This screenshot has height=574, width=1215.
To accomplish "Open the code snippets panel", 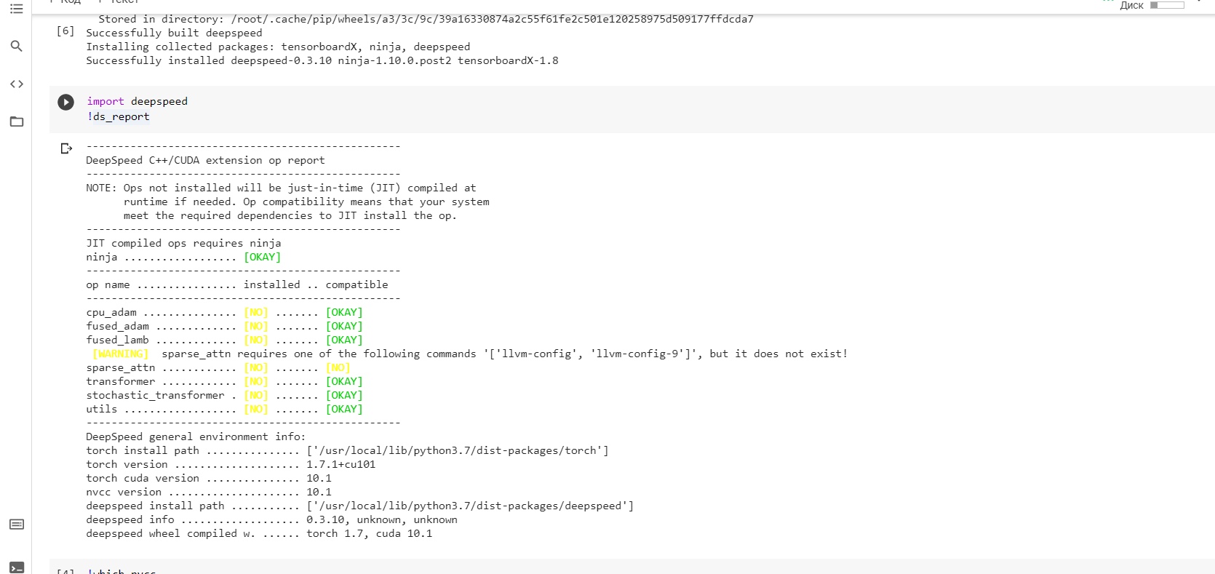I will point(17,84).
